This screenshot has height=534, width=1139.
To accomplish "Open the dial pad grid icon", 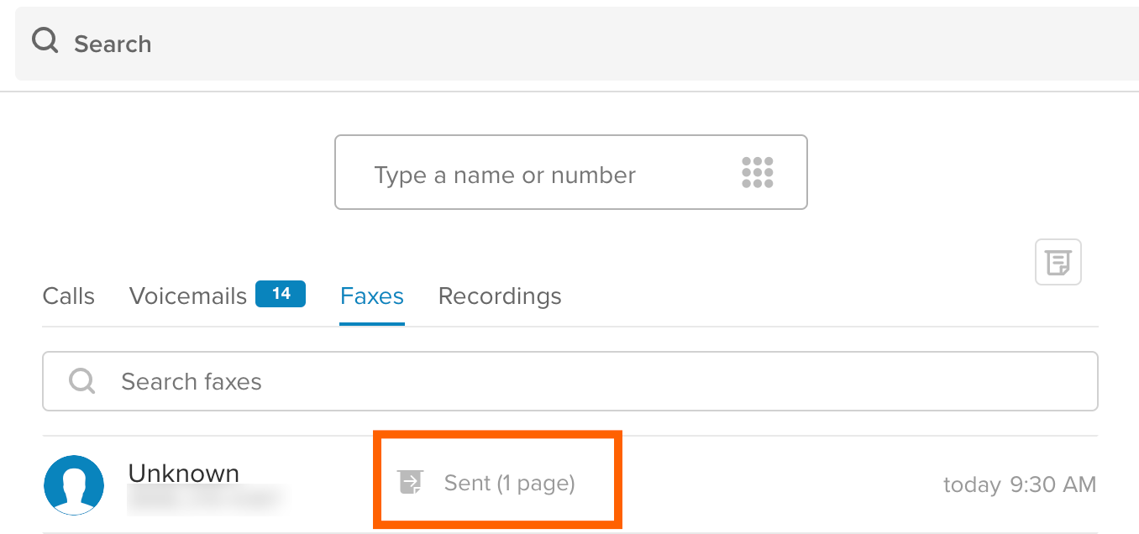I will click(757, 173).
